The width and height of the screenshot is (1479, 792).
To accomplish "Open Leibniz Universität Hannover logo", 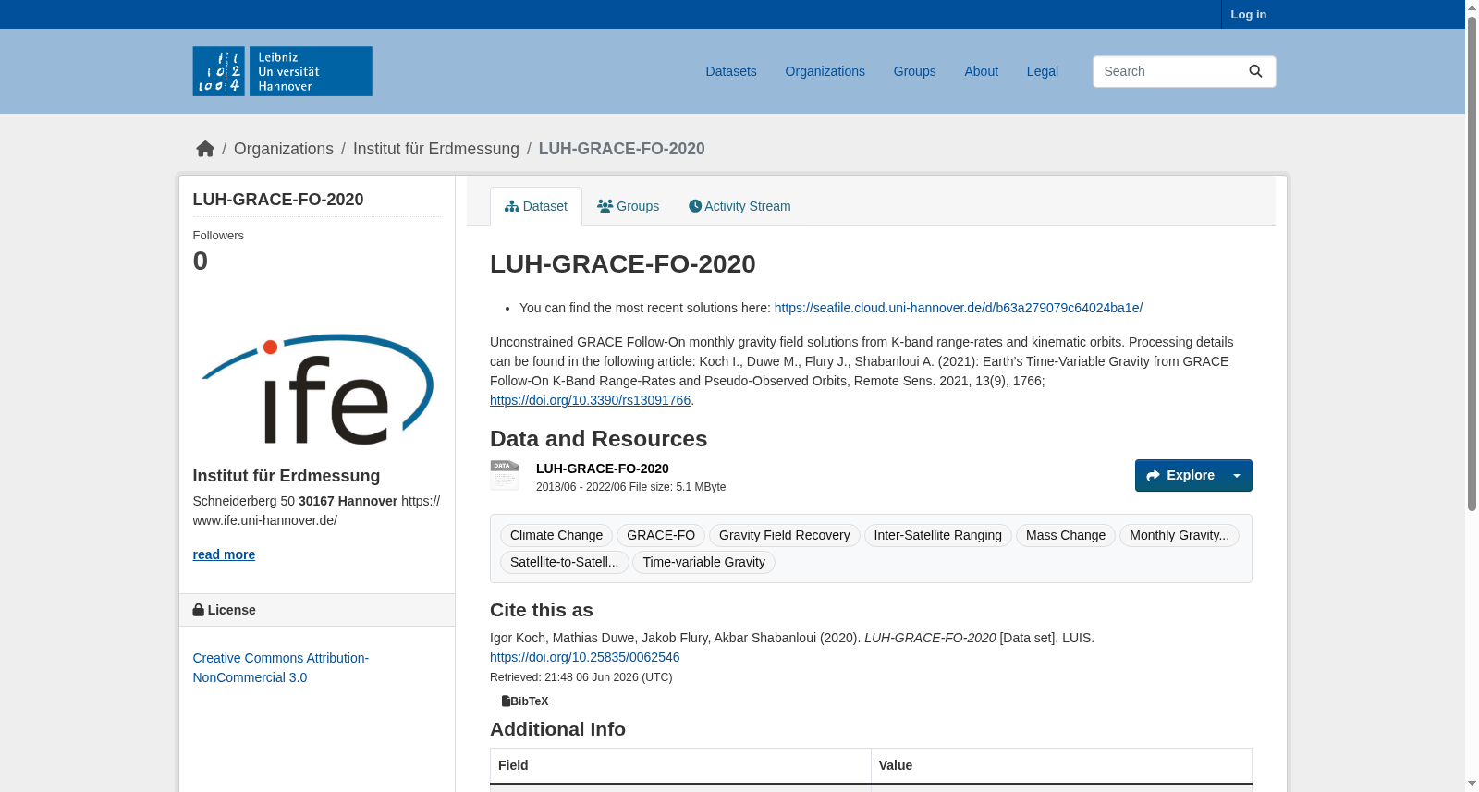I will [282, 71].
